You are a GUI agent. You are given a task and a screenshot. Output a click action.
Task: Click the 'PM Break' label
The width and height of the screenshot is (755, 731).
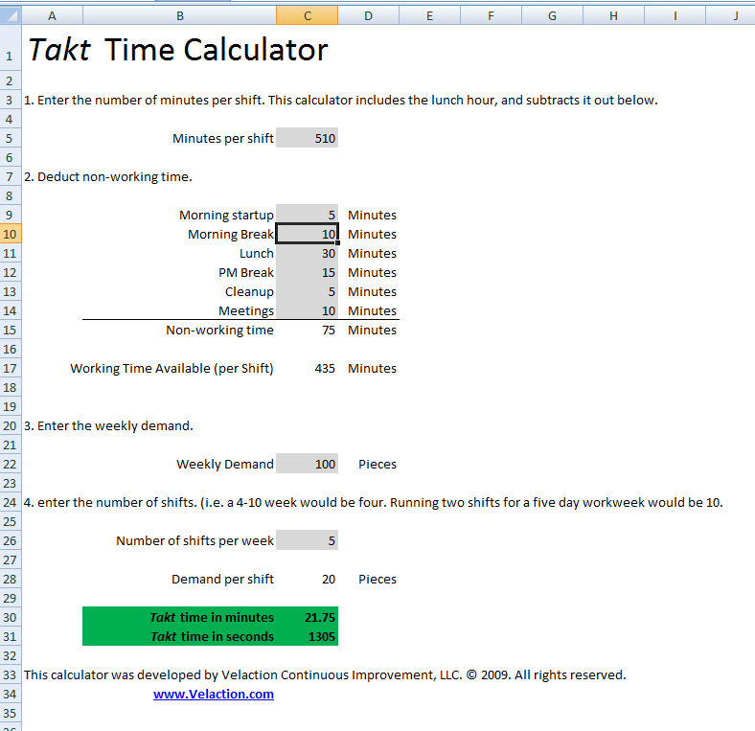click(246, 272)
